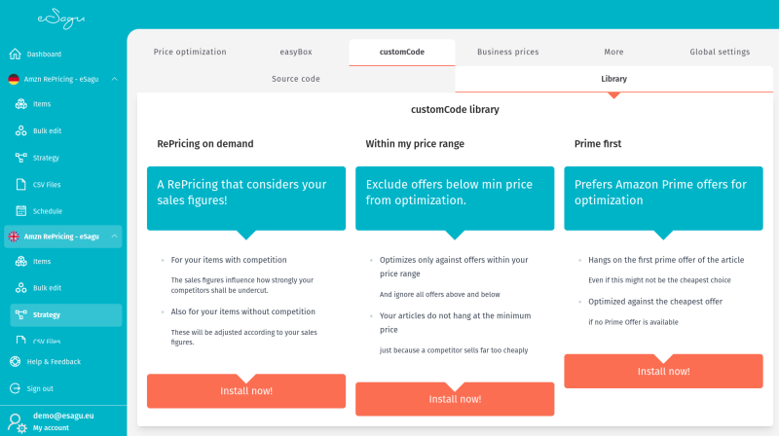Open Dashboard via the home icon

(x=16, y=54)
